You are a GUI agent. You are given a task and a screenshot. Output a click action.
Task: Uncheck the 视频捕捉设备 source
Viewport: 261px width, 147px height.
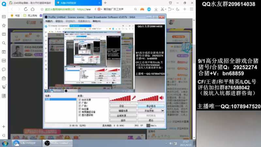[x=80, y=112]
